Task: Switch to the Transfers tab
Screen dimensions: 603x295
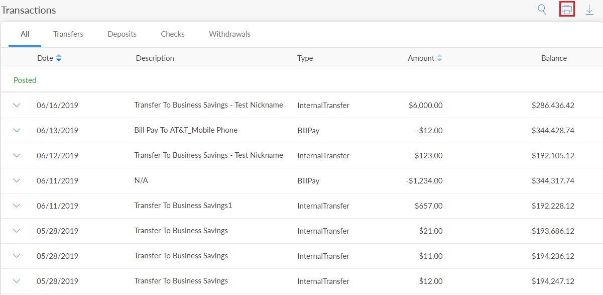Action: point(68,34)
